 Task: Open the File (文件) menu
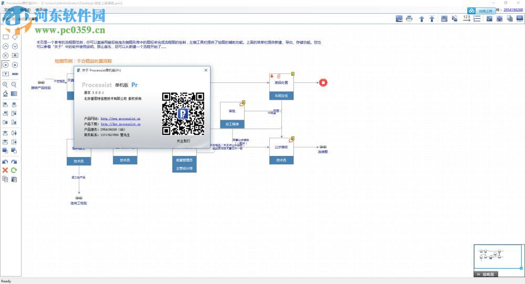coord(9,10)
